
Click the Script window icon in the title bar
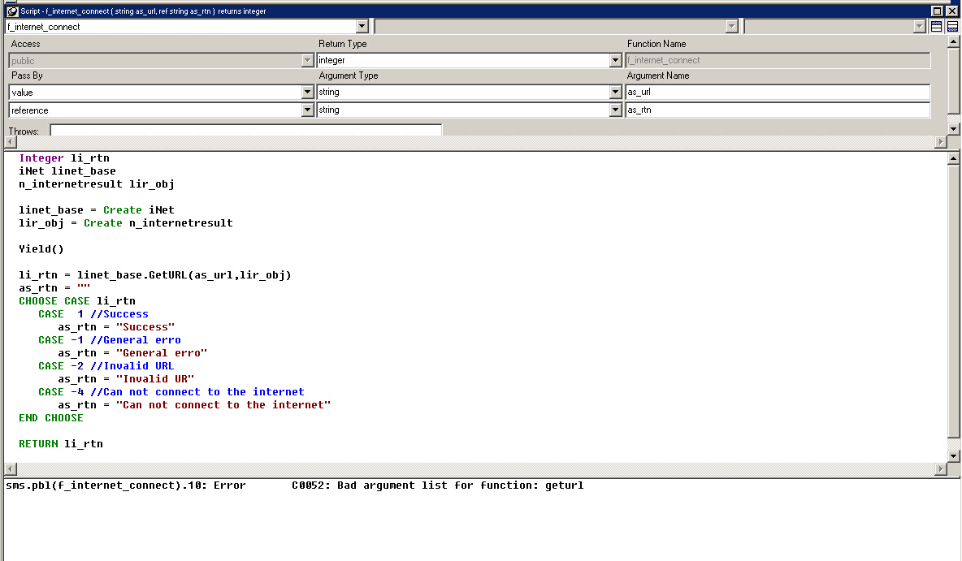click(x=12, y=11)
